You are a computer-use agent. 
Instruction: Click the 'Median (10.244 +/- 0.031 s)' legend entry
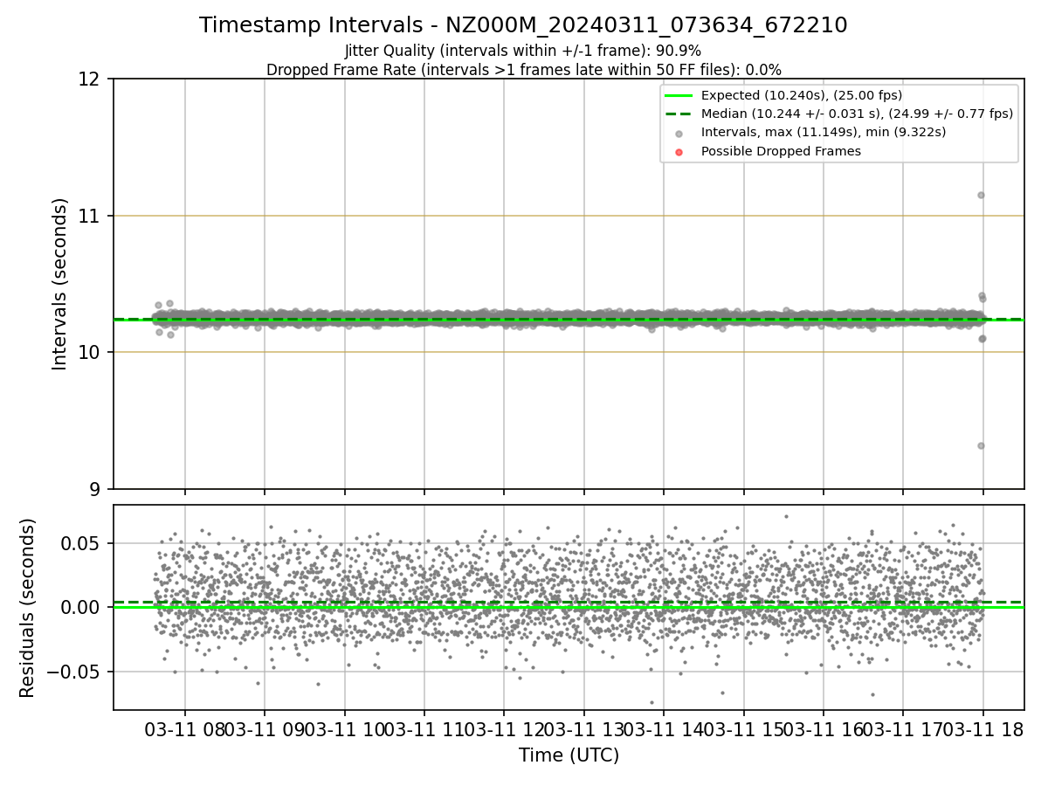857,114
